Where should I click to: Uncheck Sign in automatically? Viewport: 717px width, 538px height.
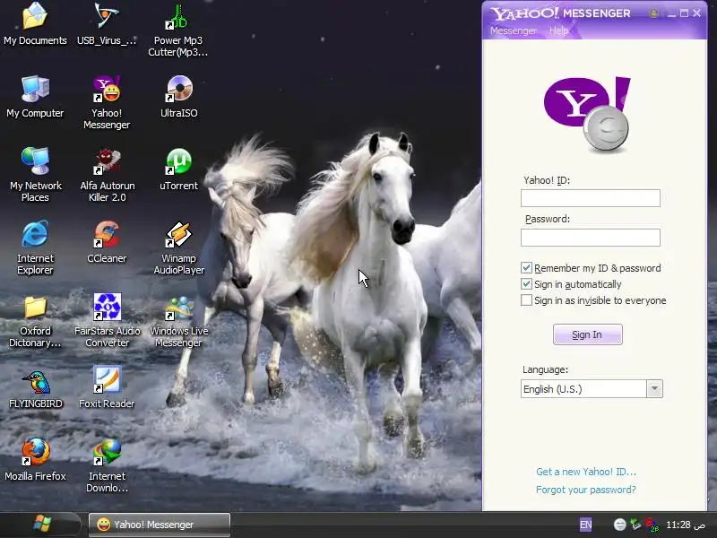(526, 284)
